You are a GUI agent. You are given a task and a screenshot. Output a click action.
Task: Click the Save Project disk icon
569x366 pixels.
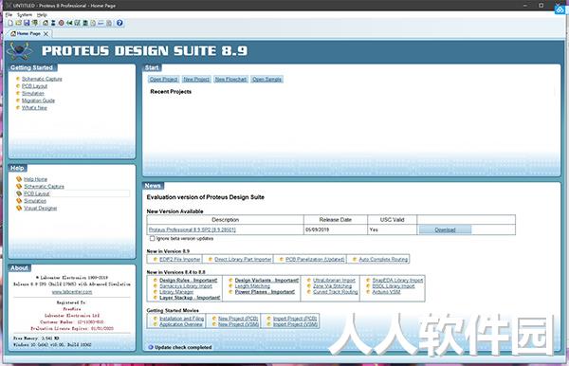27,23
